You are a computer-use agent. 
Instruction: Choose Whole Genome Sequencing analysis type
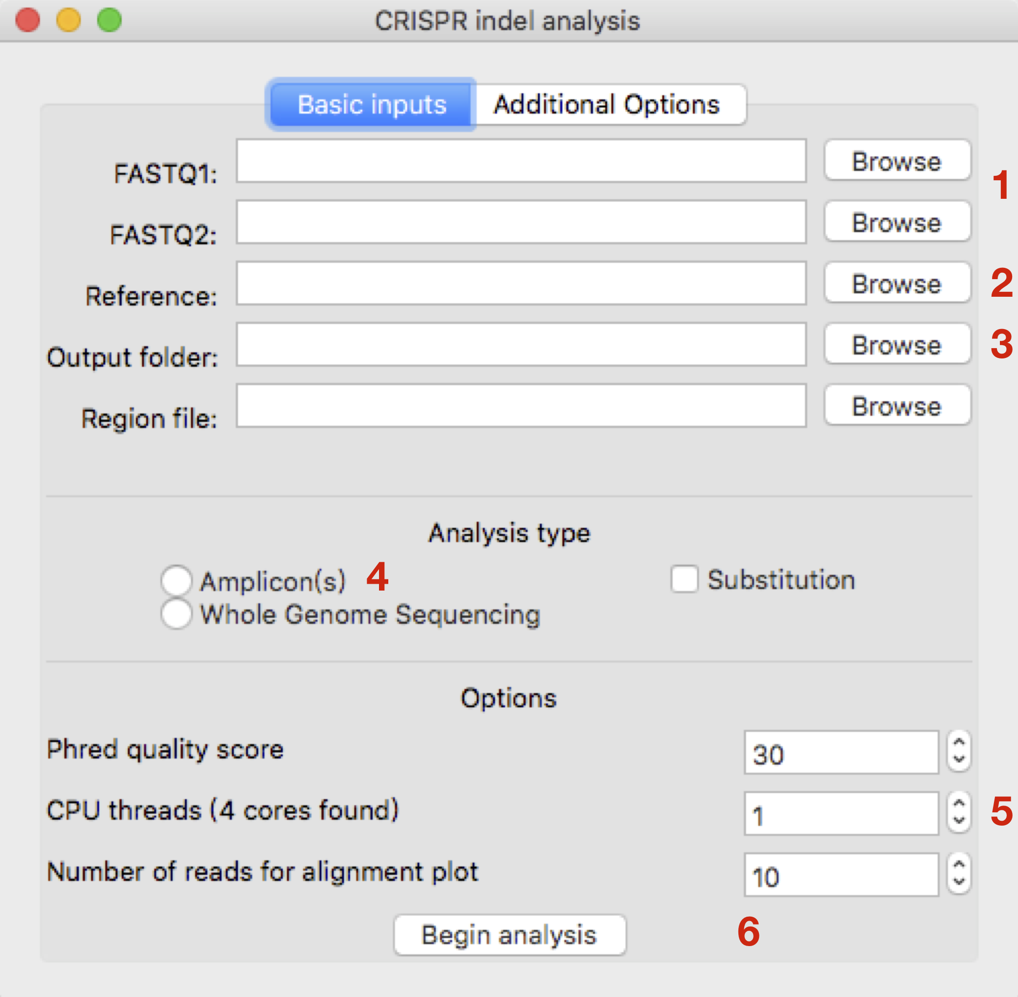click(176, 614)
